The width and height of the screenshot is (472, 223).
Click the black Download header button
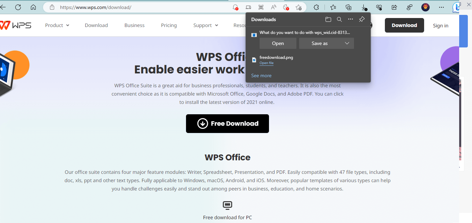(x=404, y=25)
